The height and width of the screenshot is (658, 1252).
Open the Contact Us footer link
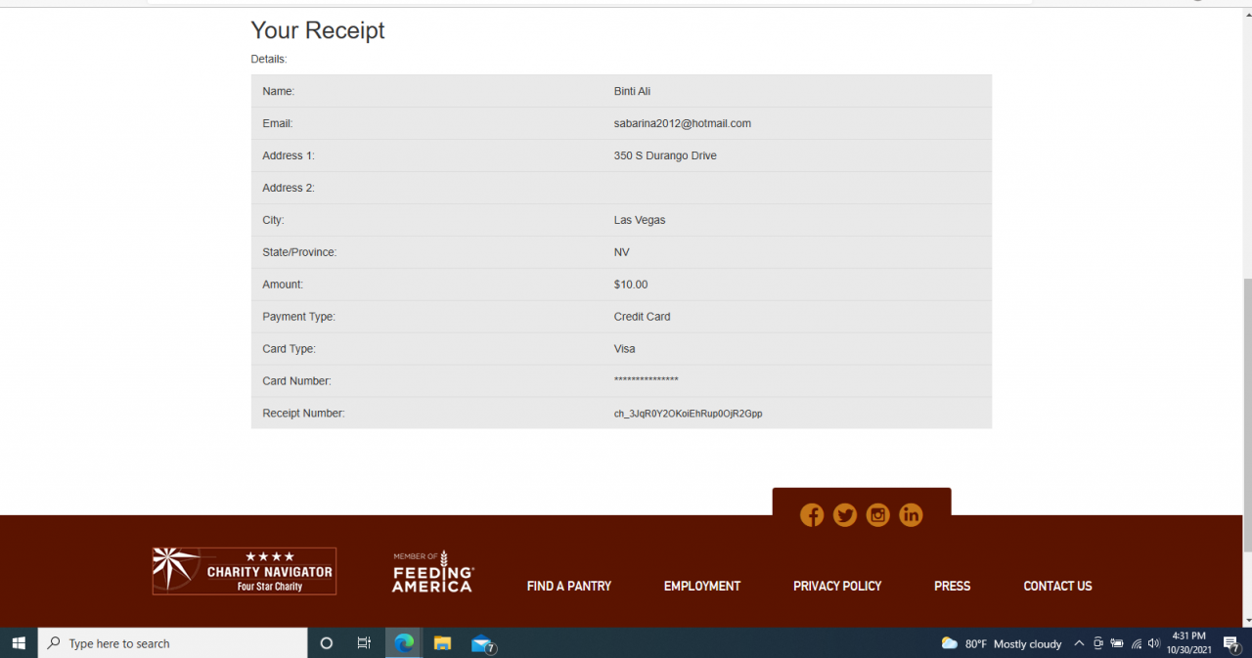tap(1057, 586)
